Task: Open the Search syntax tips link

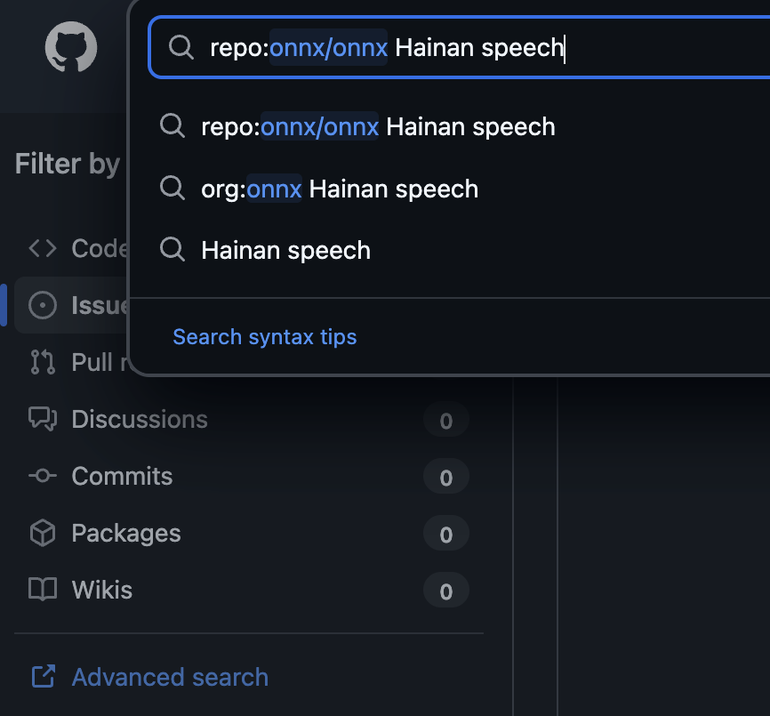Action: [264, 337]
